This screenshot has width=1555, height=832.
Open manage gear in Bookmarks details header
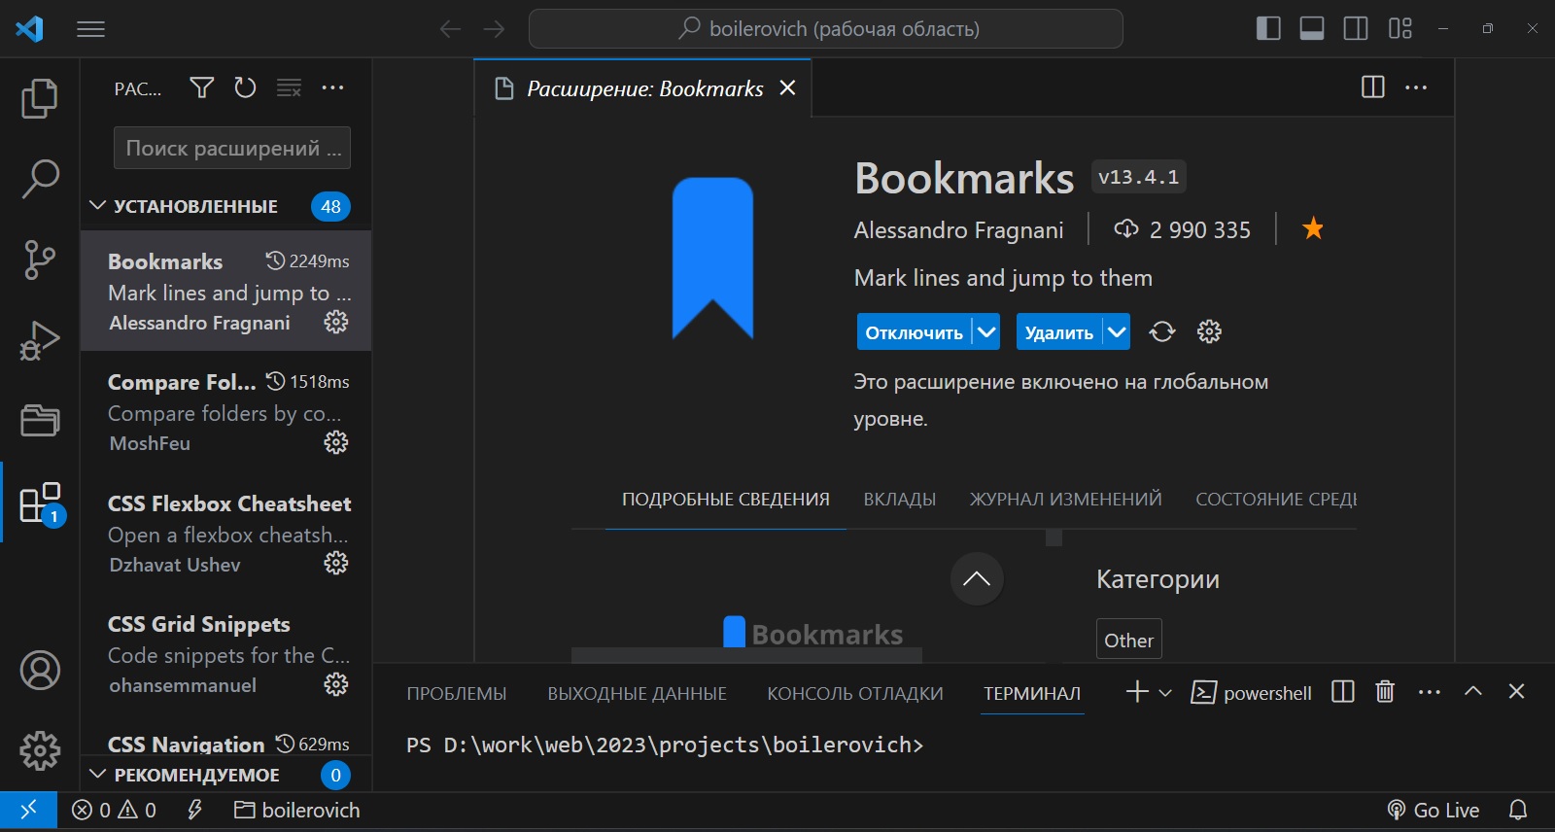1209,332
